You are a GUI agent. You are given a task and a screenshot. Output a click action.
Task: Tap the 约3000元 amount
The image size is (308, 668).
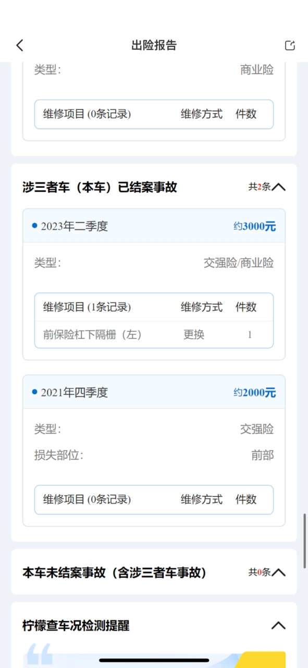pyautogui.click(x=254, y=226)
